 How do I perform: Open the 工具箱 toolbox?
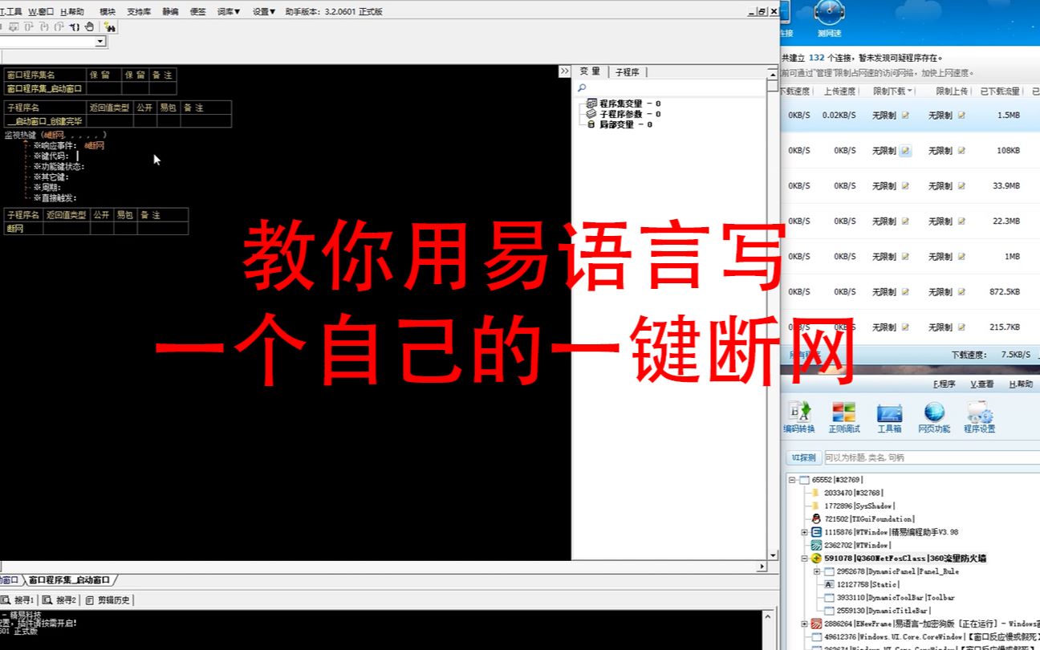[889, 418]
